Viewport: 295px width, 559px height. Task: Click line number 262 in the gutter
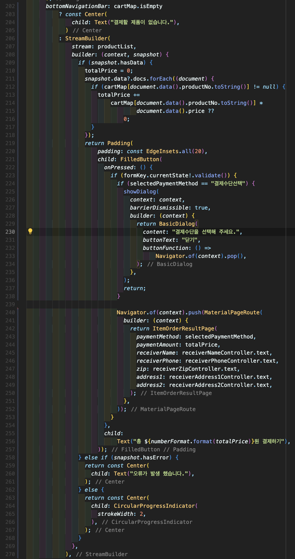pyautogui.click(x=10, y=490)
